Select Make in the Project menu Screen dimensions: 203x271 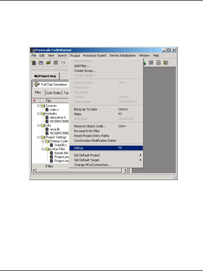click(x=106, y=114)
